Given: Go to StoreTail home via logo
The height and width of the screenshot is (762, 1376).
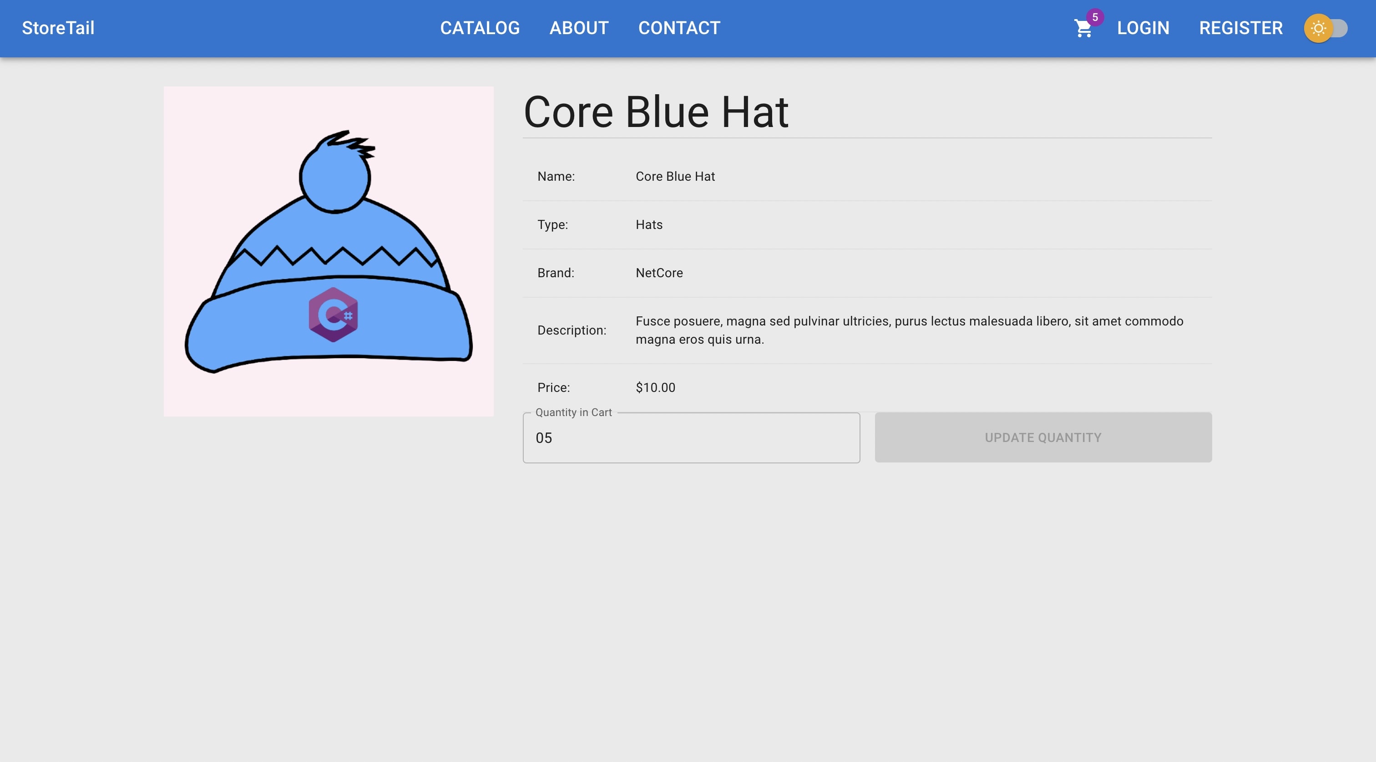Looking at the screenshot, I should [x=58, y=28].
